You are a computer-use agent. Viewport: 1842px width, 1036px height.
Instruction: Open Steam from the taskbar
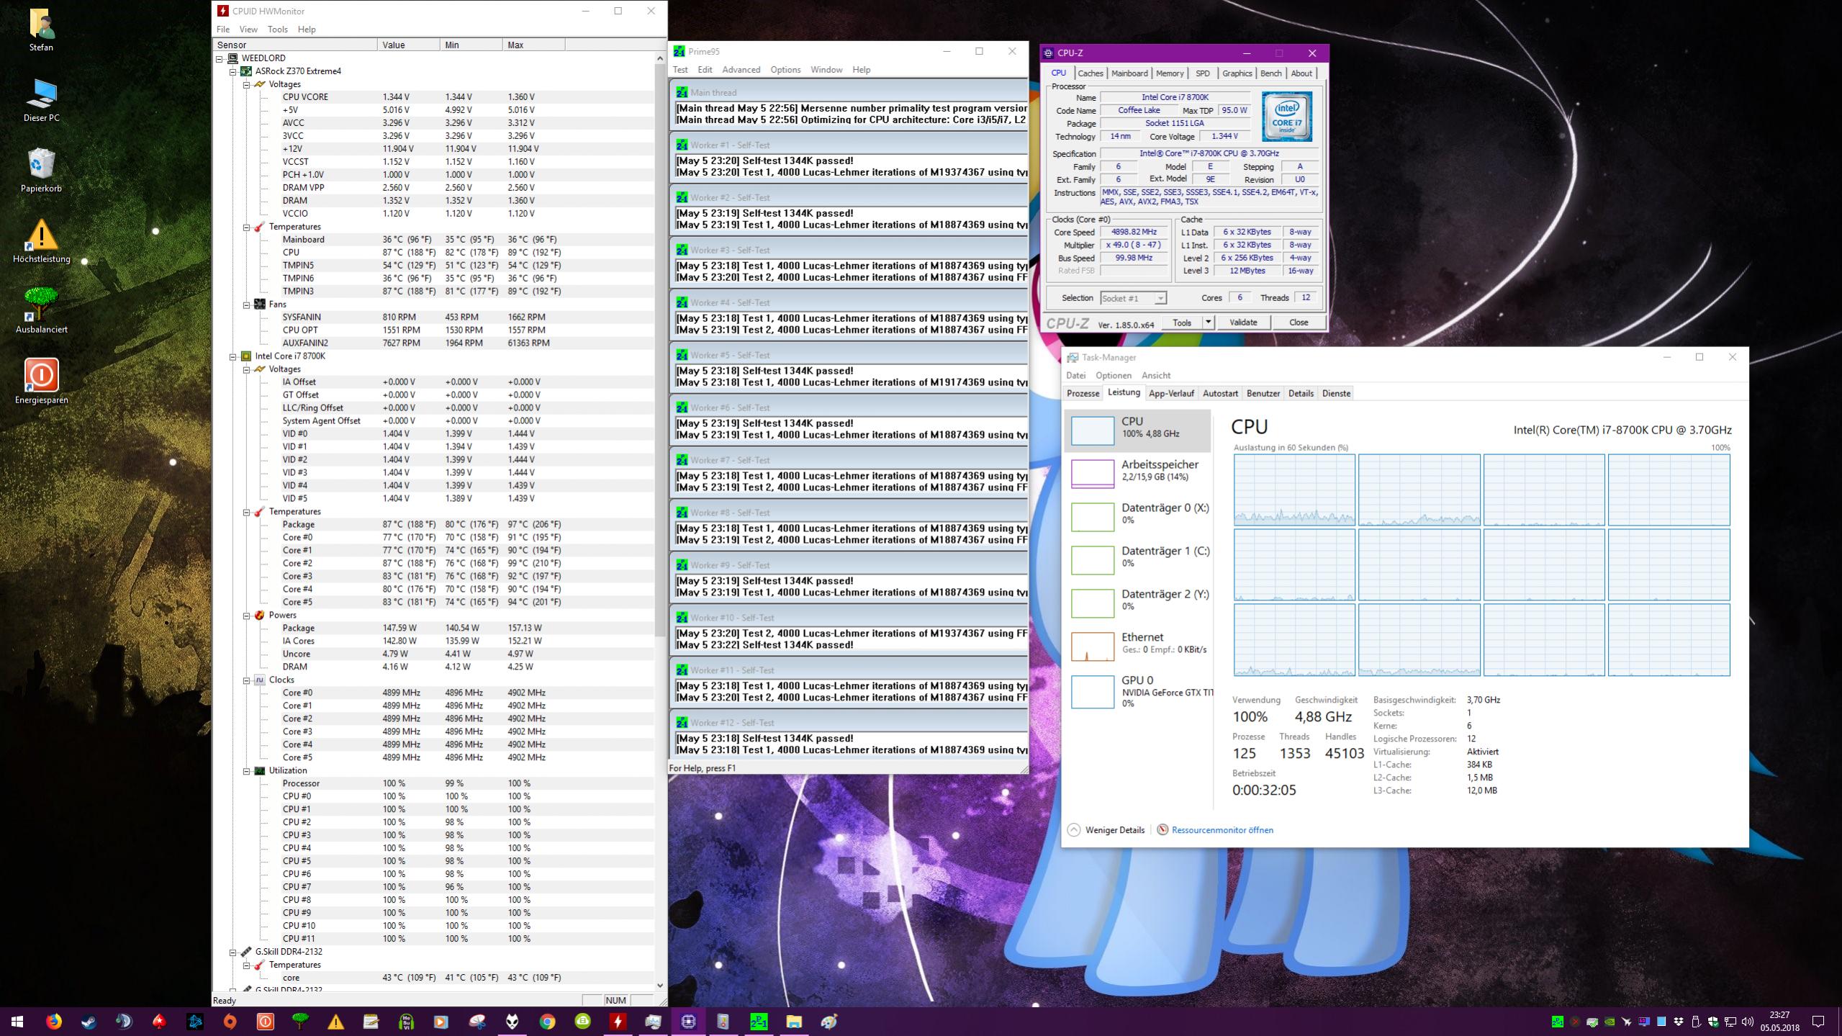tap(89, 1021)
